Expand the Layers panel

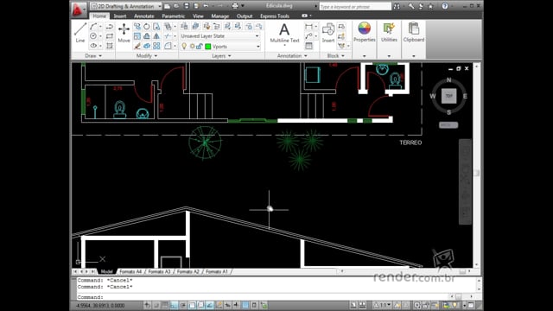click(x=221, y=55)
